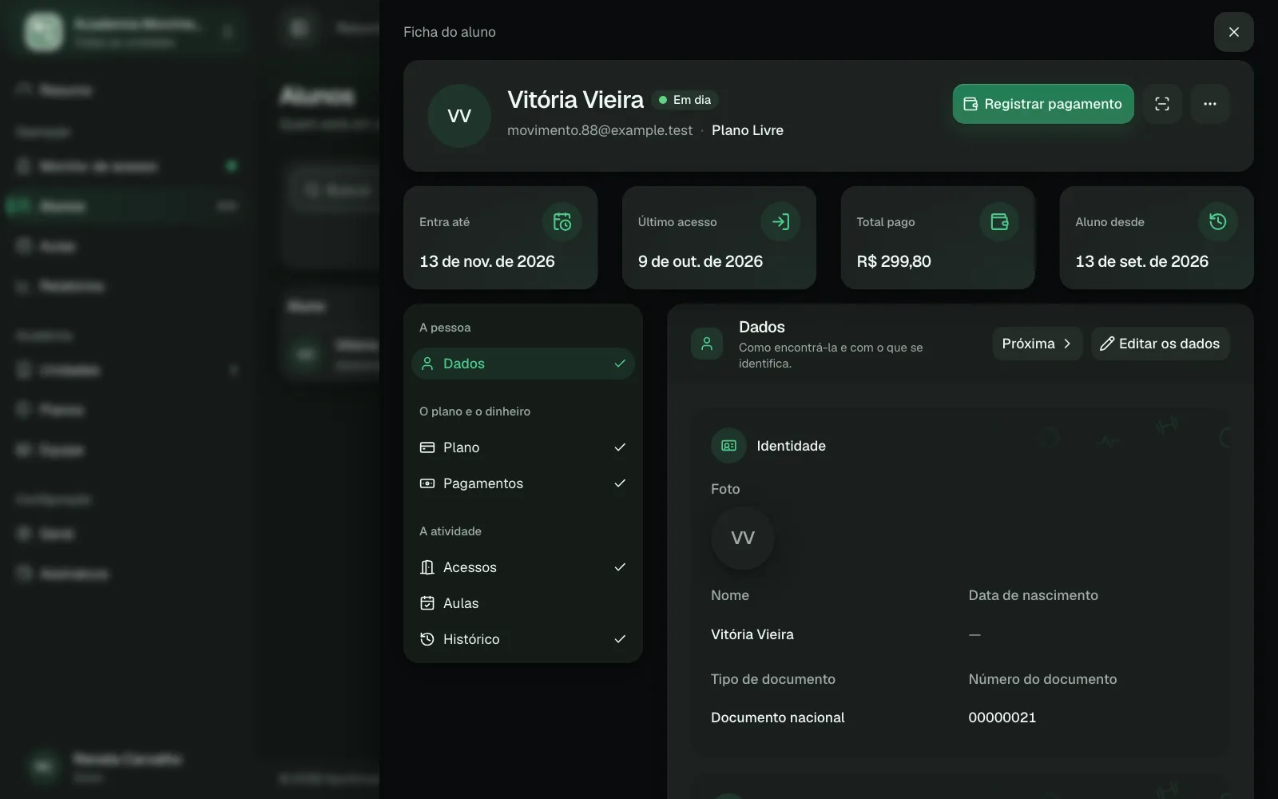Click the login arrow icon in Último acesso card
The height and width of the screenshot is (799, 1278).
[x=780, y=222]
